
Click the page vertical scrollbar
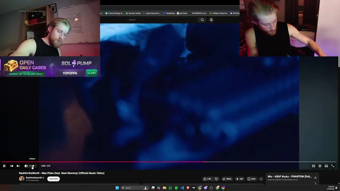[339, 62]
